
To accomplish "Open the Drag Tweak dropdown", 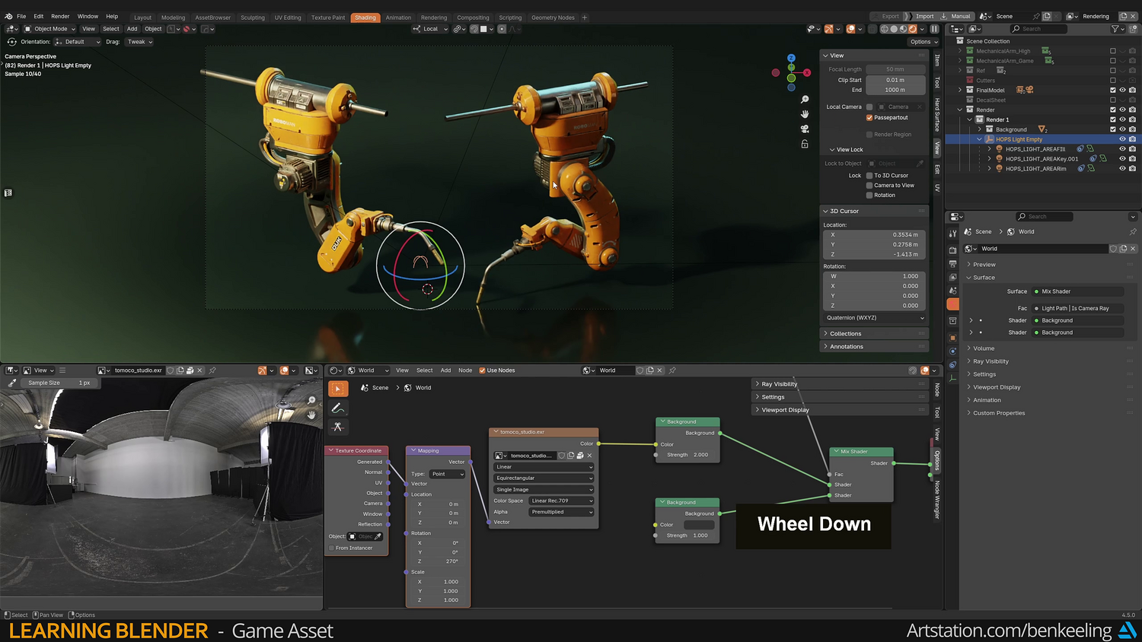I will (139, 42).
